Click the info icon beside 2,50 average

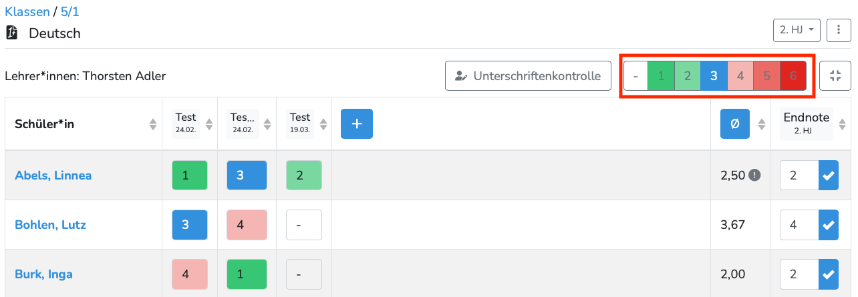click(754, 176)
